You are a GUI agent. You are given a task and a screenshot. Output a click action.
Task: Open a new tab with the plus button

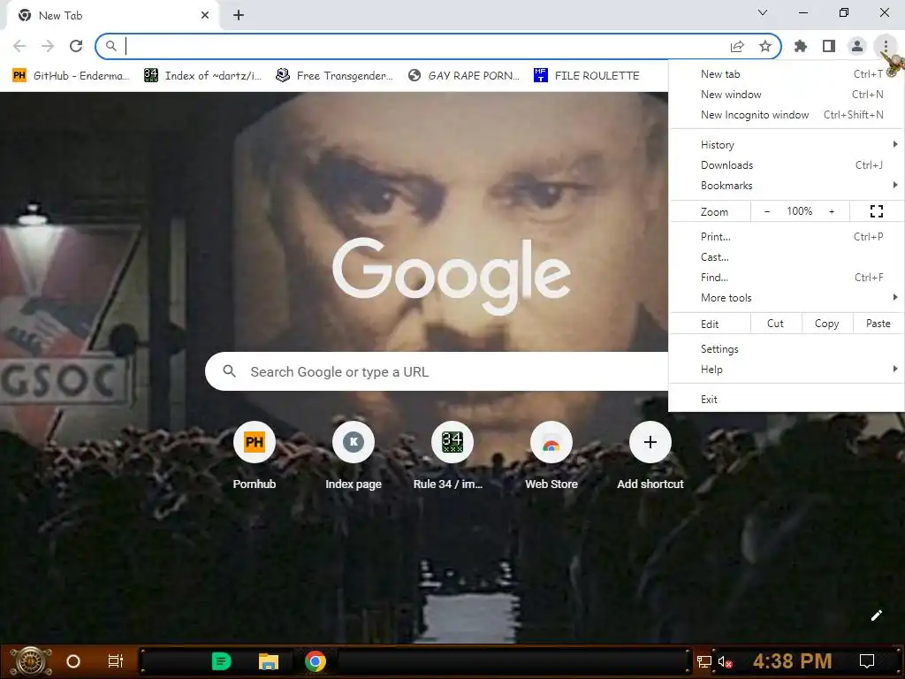pyautogui.click(x=239, y=16)
